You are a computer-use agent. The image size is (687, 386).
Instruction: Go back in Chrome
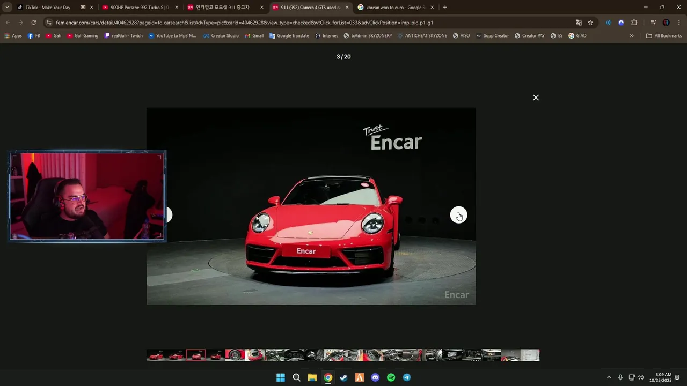[8, 23]
